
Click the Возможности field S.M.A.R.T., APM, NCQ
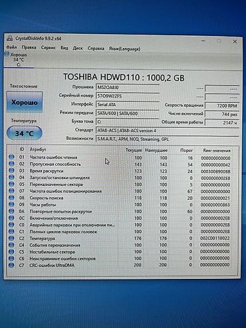(168, 139)
